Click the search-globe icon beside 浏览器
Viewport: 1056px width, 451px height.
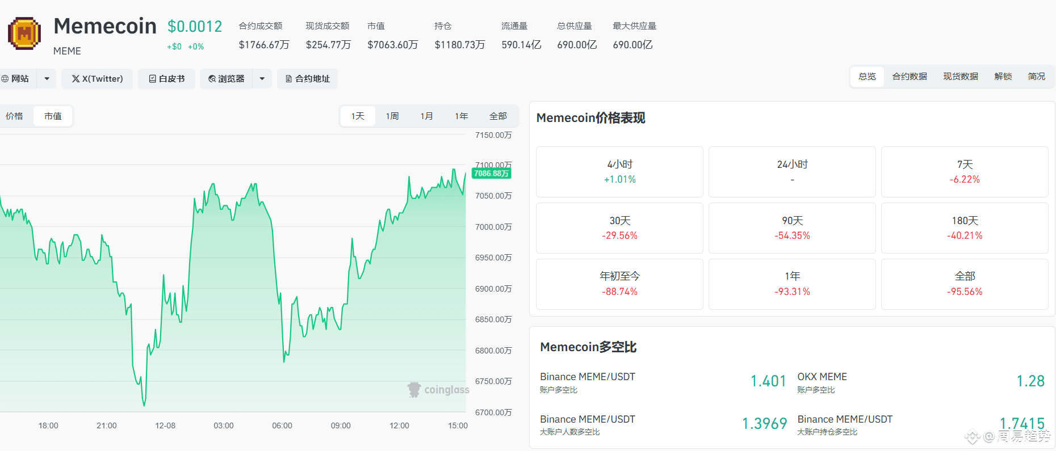pyautogui.click(x=212, y=79)
